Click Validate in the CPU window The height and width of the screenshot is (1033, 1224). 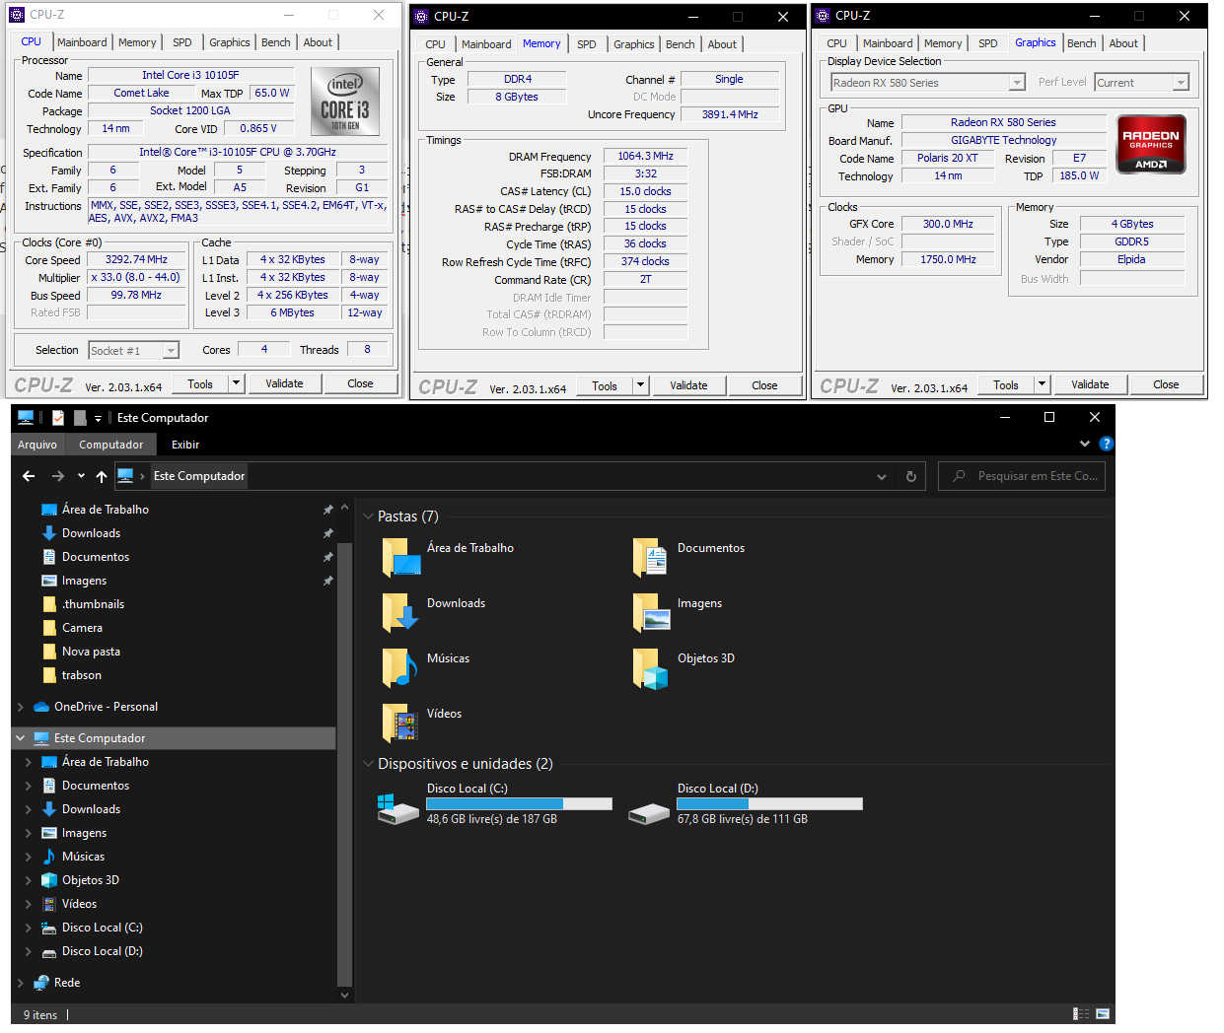click(284, 383)
